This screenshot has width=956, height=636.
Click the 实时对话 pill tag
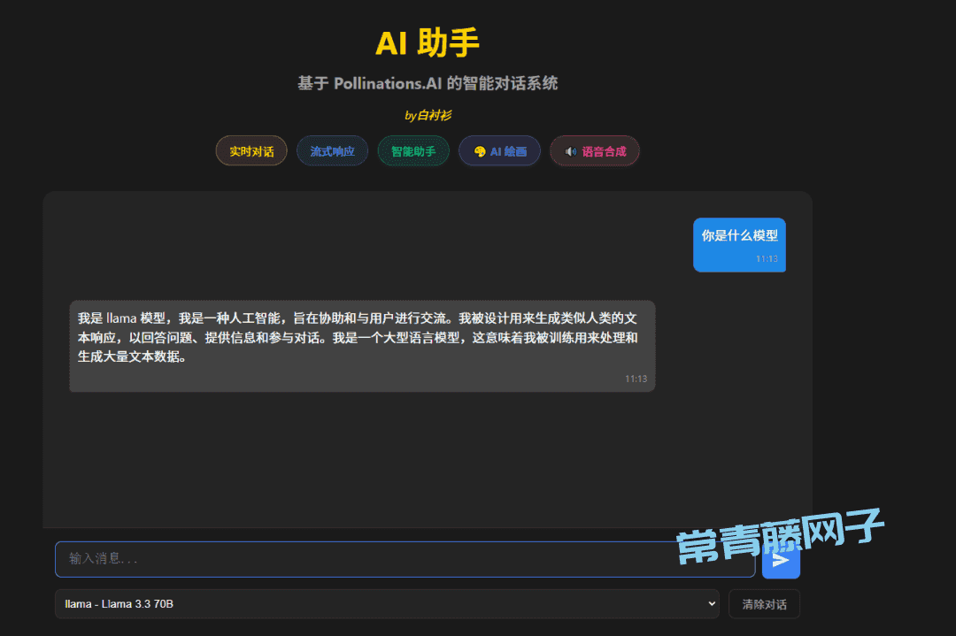coord(251,151)
